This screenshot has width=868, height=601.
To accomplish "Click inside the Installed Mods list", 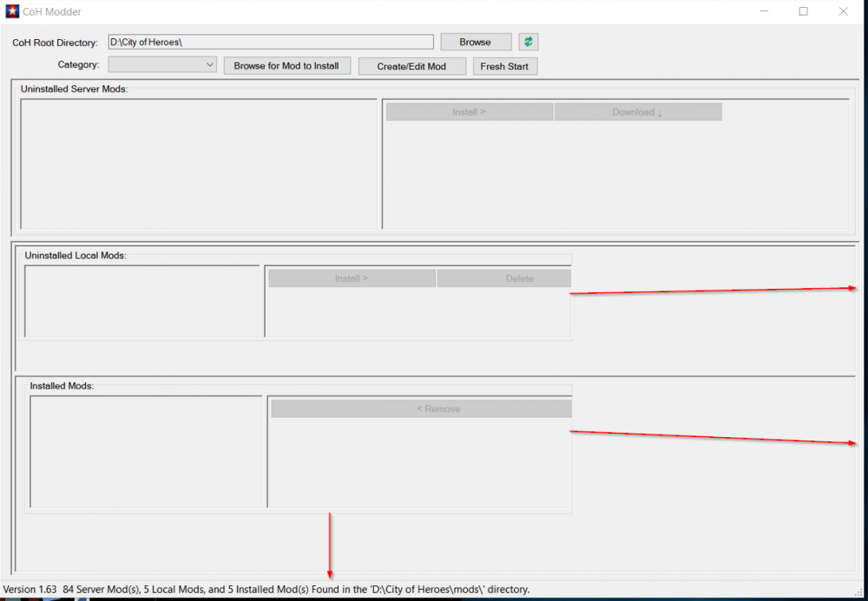I will pos(146,451).
